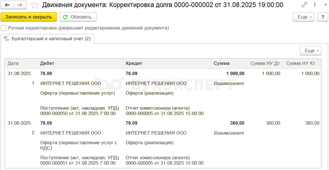Click the forward navigation arrow
This screenshot has width=329, height=170.
pos(20,5)
